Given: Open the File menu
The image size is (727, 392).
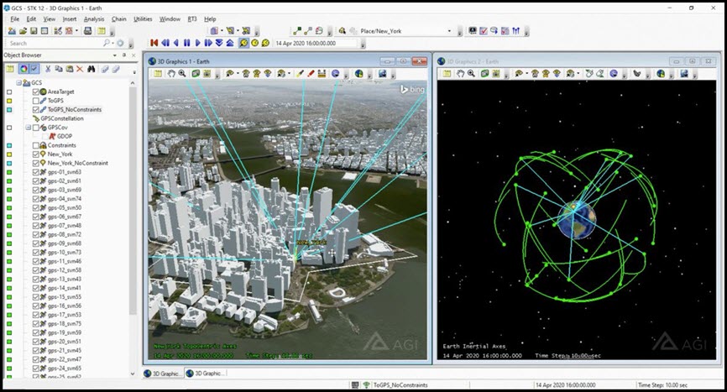Looking at the screenshot, I should (x=15, y=19).
